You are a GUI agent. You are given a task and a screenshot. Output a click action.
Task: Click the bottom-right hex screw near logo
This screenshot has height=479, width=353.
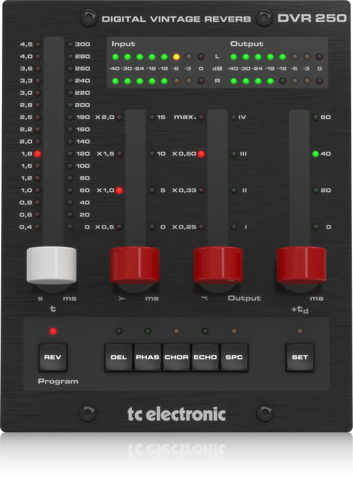[264, 413]
